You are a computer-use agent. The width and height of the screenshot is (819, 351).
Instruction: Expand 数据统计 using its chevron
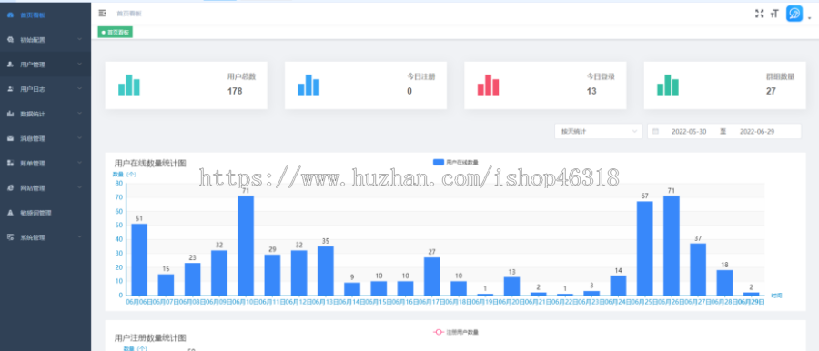click(79, 114)
